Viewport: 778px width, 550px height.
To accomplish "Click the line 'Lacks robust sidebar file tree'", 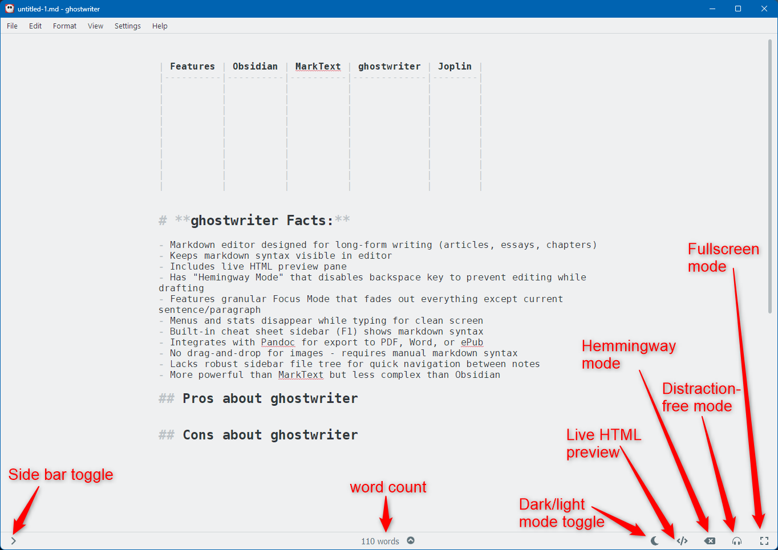I will coord(355,364).
